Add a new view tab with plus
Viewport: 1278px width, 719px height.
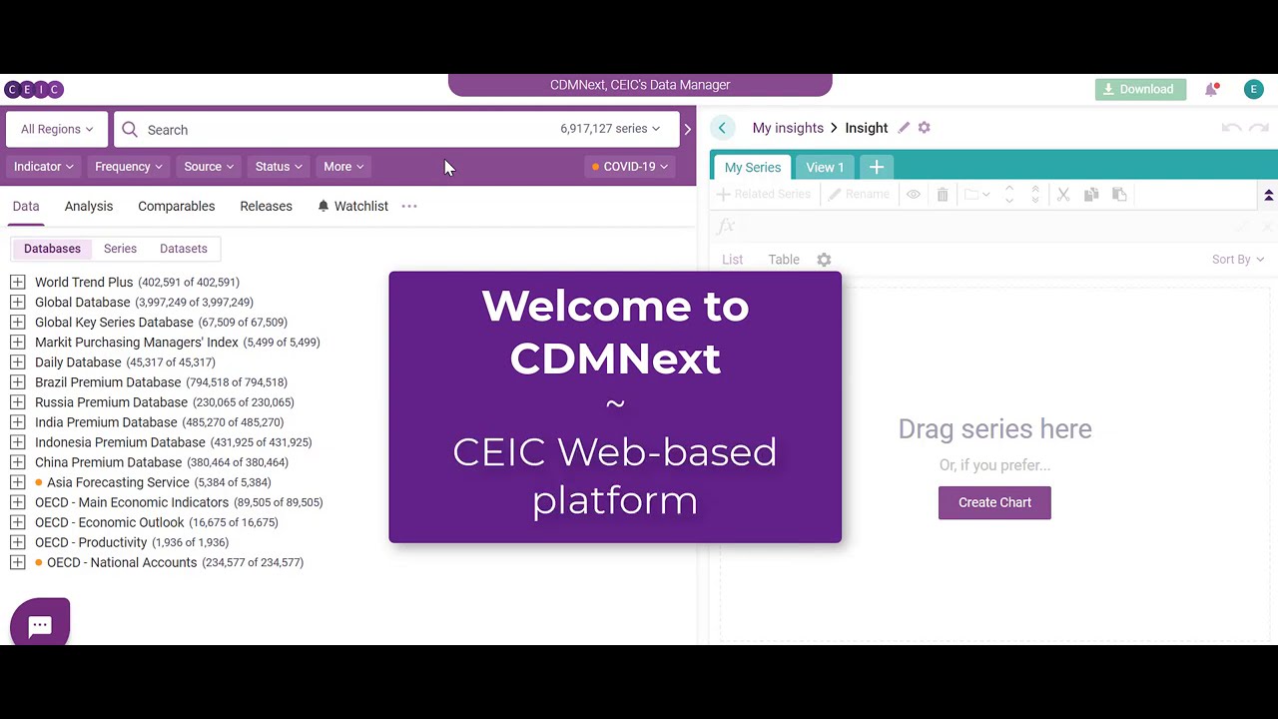pyautogui.click(x=877, y=167)
